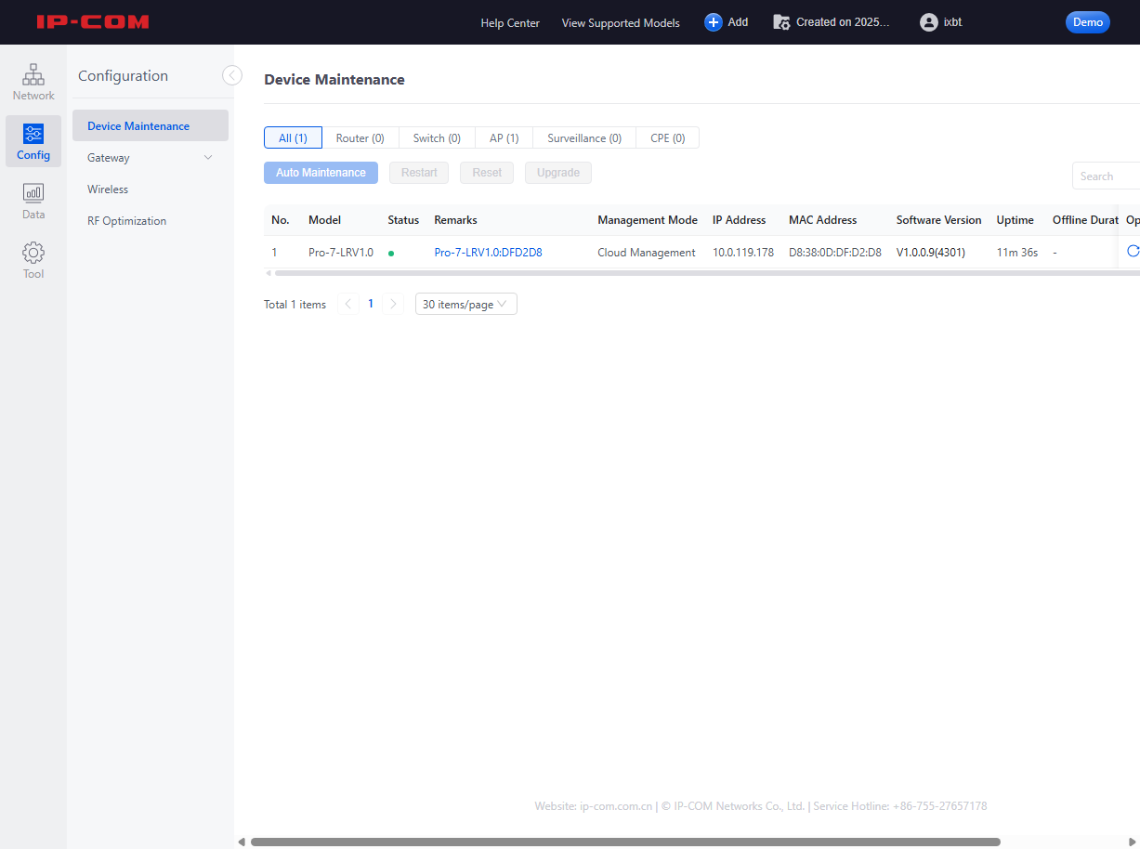Click the blue plus Add icon
1140x849 pixels.
click(714, 22)
